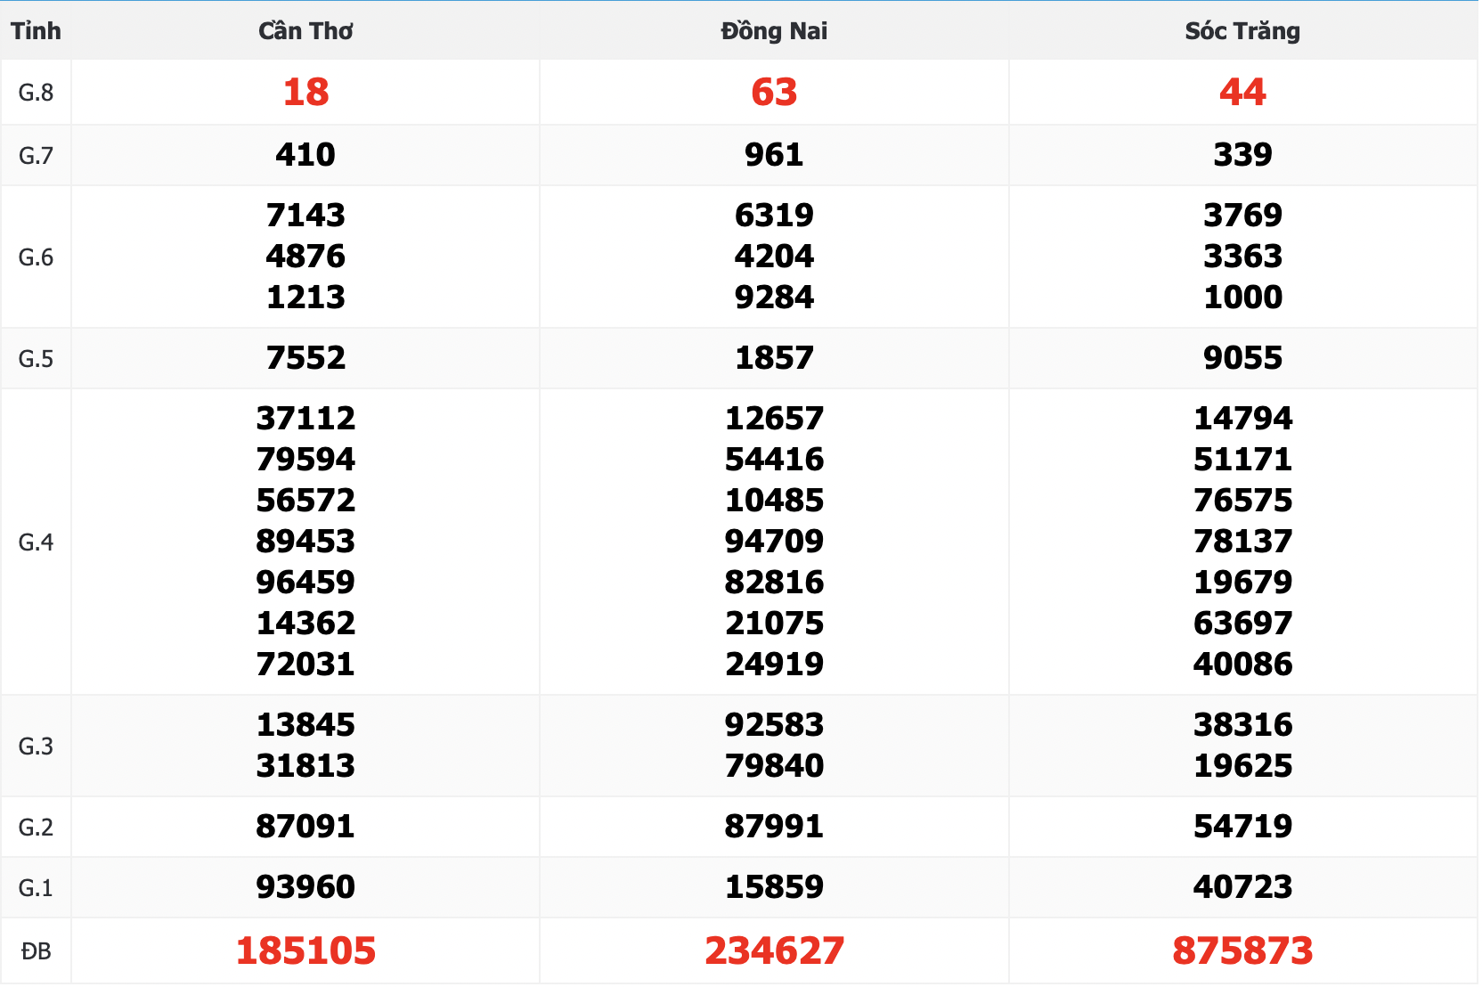
Task: Select the Tỉnh header cell
Action: click(x=36, y=30)
